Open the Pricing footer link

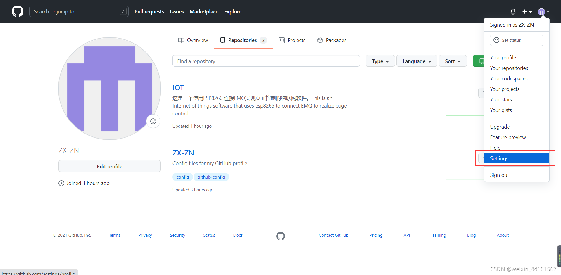tap(376, 235)
